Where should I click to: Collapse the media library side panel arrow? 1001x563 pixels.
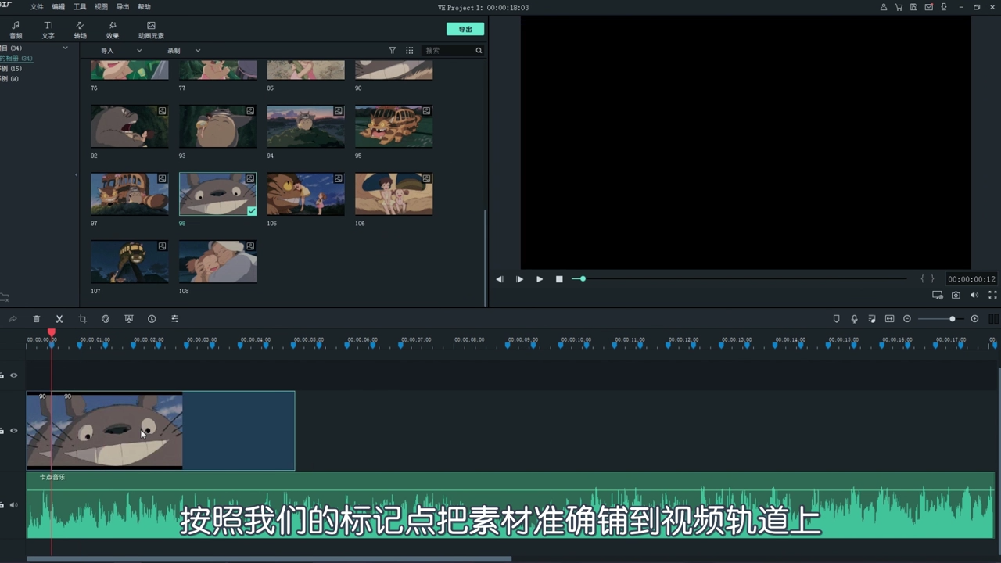(x=76, y=174)
